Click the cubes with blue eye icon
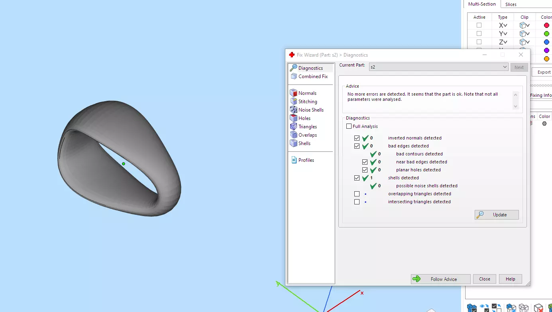The image size is (552, 312). pyautogui.click(x=511, y=308)
